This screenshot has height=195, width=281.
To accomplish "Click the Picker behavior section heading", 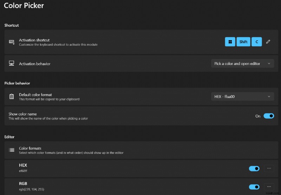I will point(17,83).
